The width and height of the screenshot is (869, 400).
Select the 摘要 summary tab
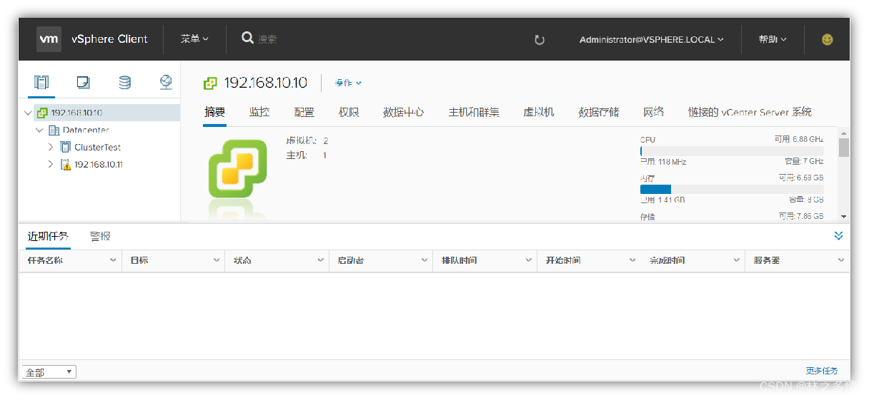(x=214, y=112)
